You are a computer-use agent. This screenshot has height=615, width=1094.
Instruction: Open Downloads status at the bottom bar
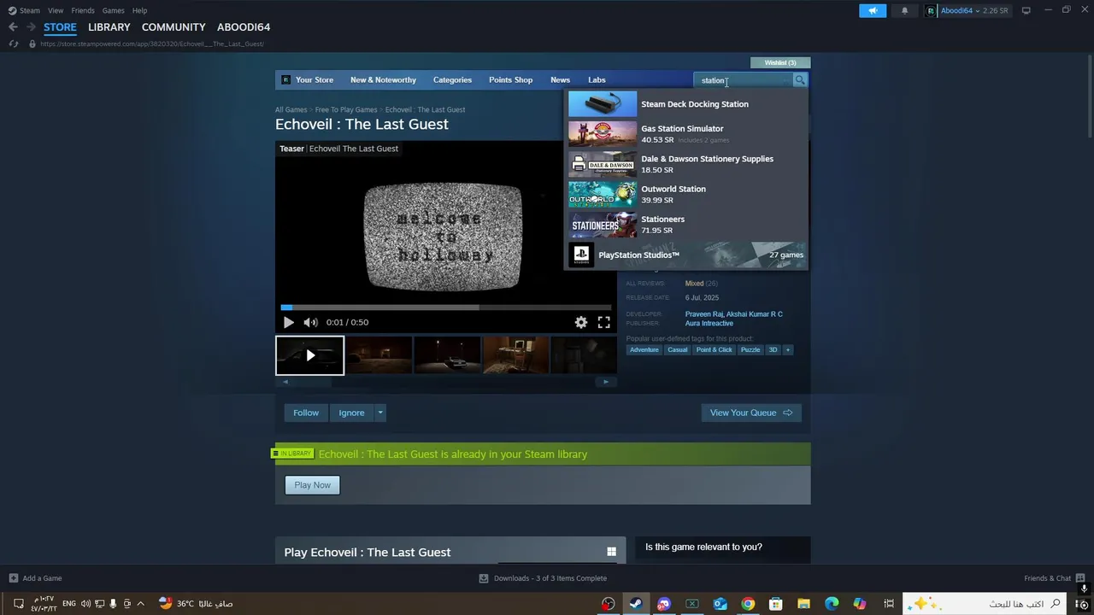543,578
